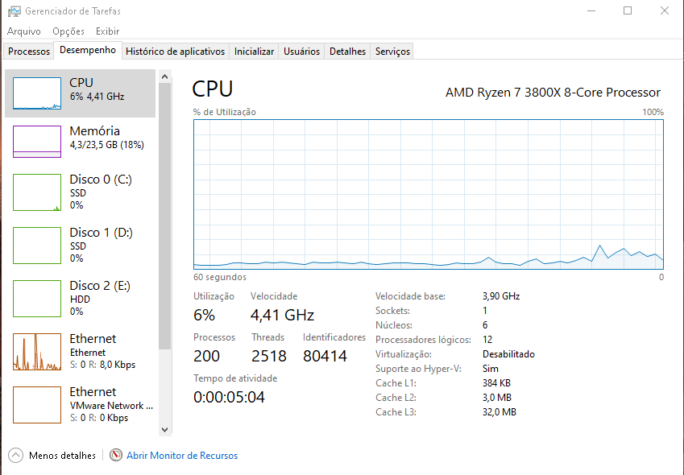Switch to the Processos tab
The height and width of the screenshot is (475, 684).
(x=29, y=52)
